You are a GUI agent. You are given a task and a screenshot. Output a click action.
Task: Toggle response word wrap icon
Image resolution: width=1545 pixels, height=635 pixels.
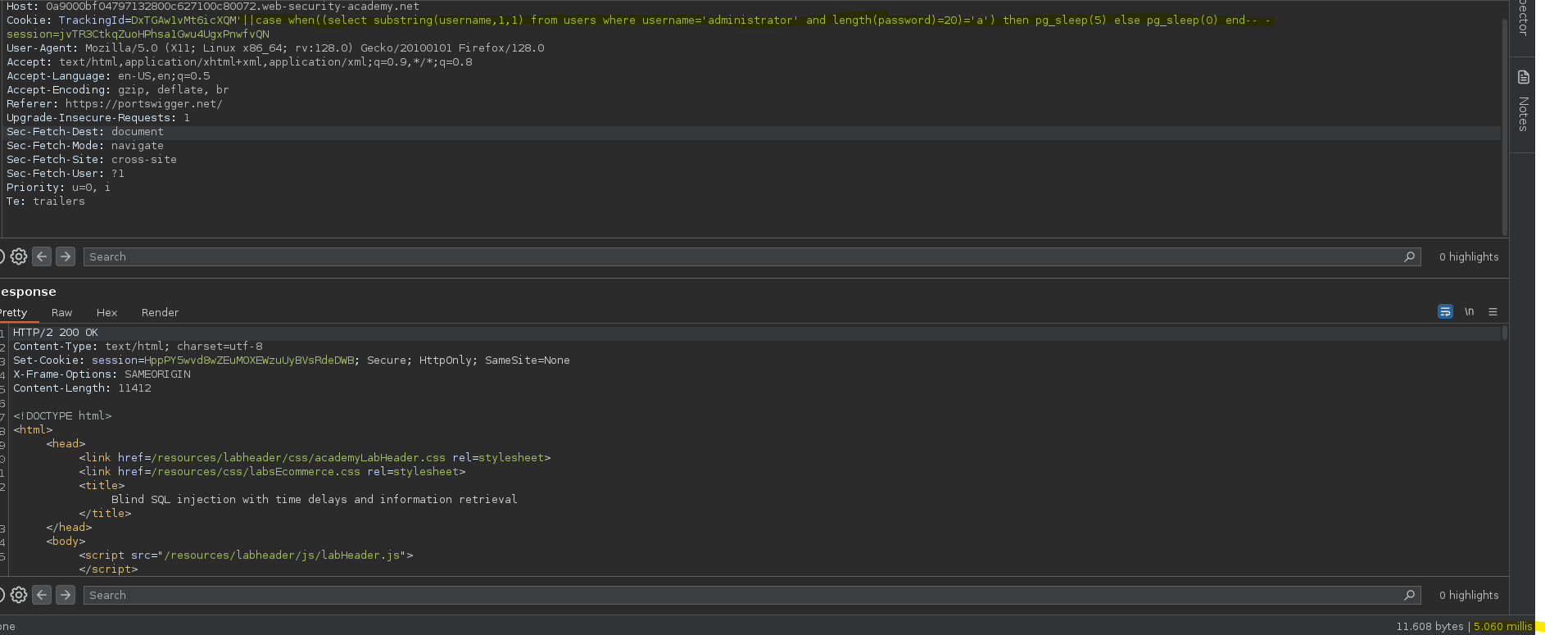click(1445, 311)
